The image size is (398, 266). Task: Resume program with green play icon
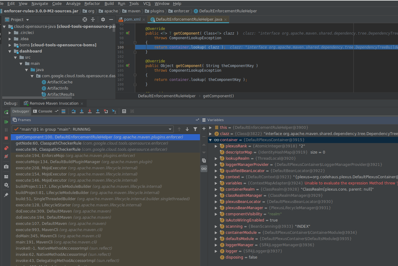pyautogui.click(x=6, y=122)
